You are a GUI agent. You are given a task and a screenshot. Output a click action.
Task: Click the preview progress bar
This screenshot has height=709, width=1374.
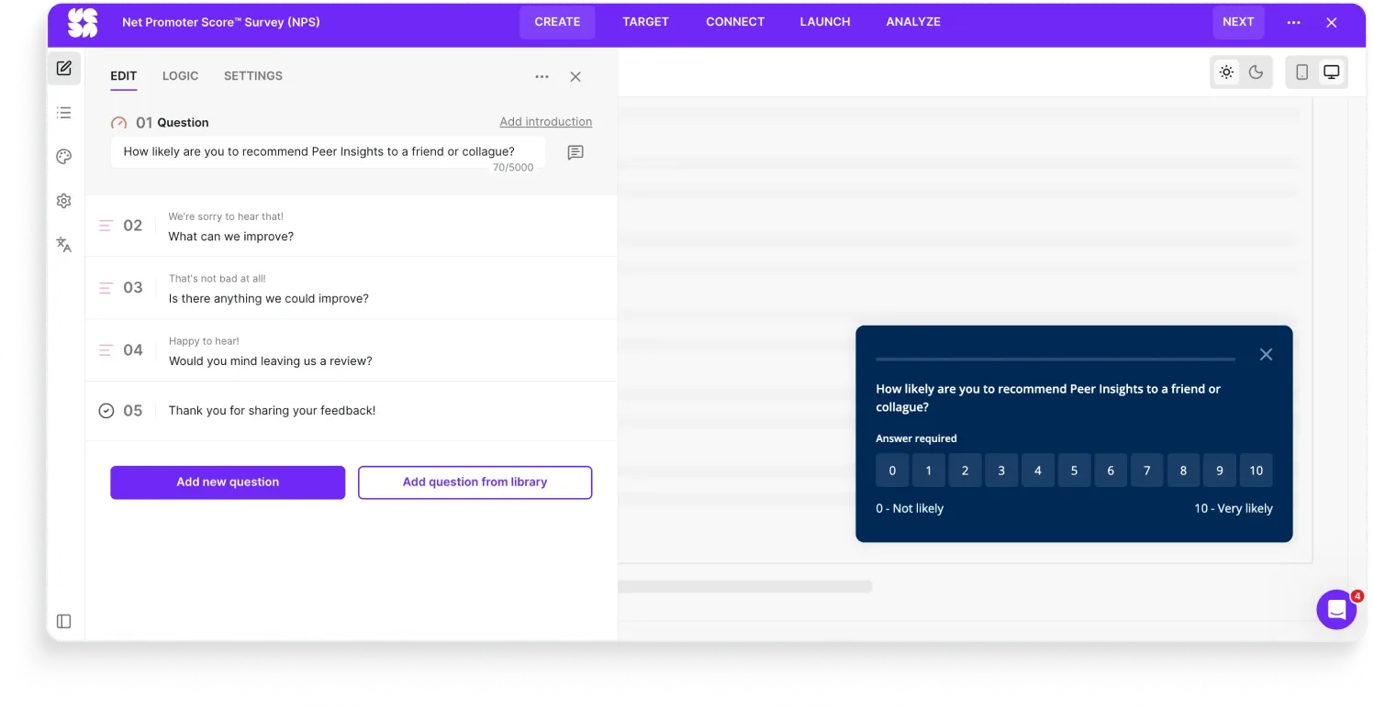[1056, 360]
